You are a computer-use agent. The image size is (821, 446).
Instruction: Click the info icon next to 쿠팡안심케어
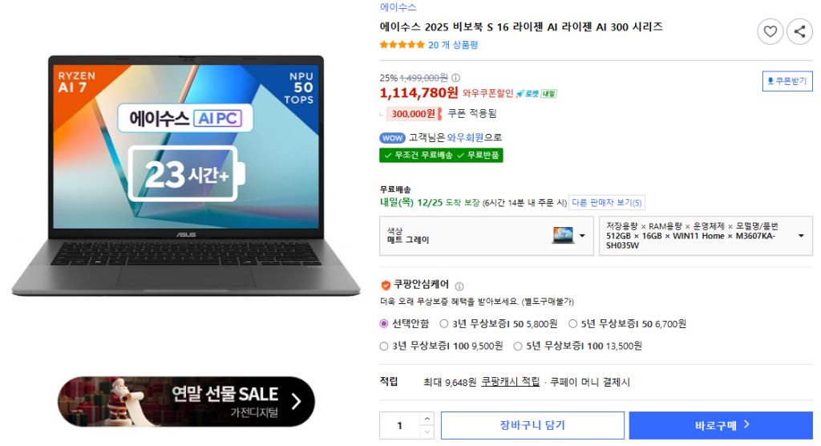point(459,286)
